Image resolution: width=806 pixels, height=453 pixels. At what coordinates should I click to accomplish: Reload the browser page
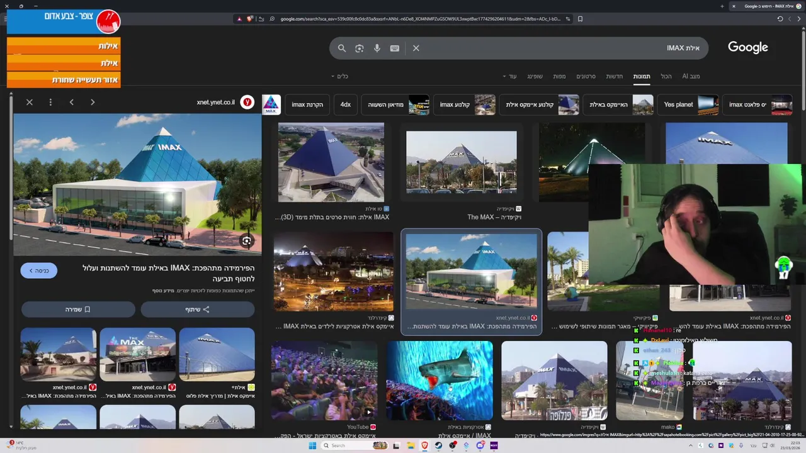click(x=780, y=19)
